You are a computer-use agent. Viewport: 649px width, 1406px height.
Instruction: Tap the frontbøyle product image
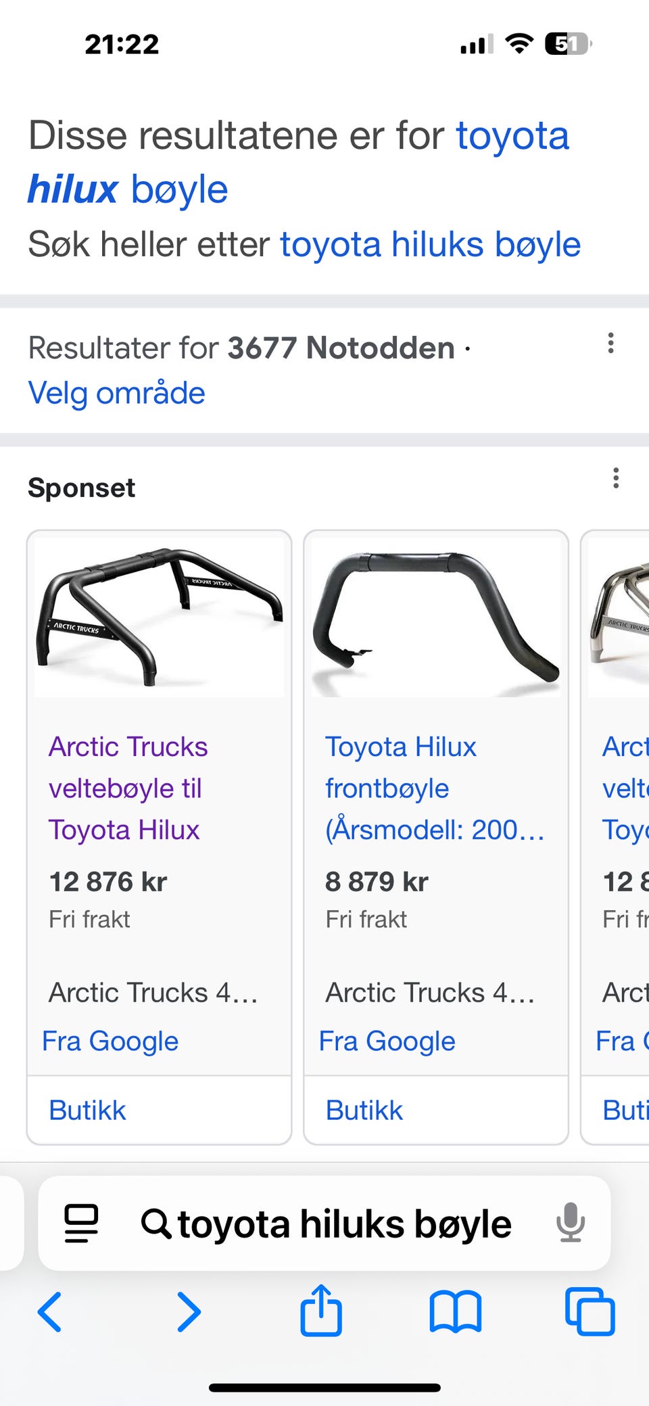(x=436, y=617)
